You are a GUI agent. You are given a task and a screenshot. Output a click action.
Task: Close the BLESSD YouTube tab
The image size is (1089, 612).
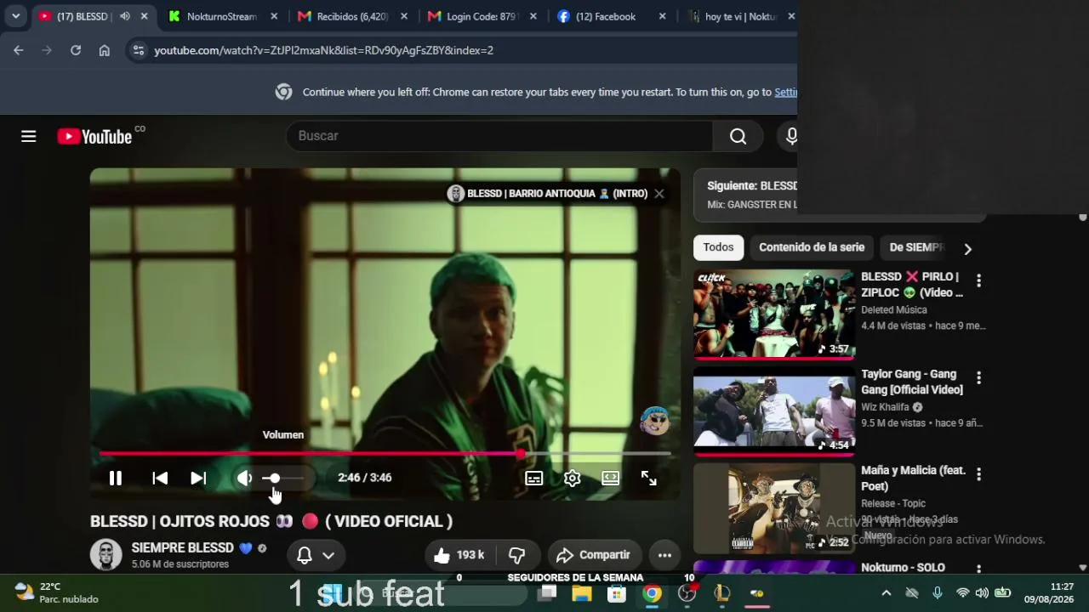(144, 16)
